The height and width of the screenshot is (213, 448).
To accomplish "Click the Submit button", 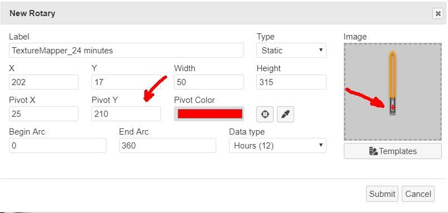I will [382, 194].
